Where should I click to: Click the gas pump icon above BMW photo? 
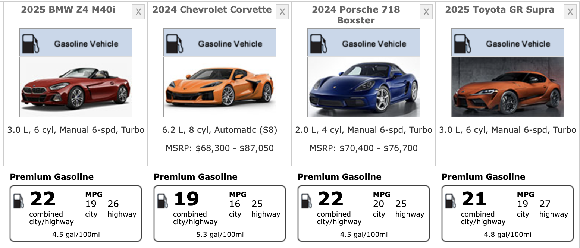tap(31, 43)
